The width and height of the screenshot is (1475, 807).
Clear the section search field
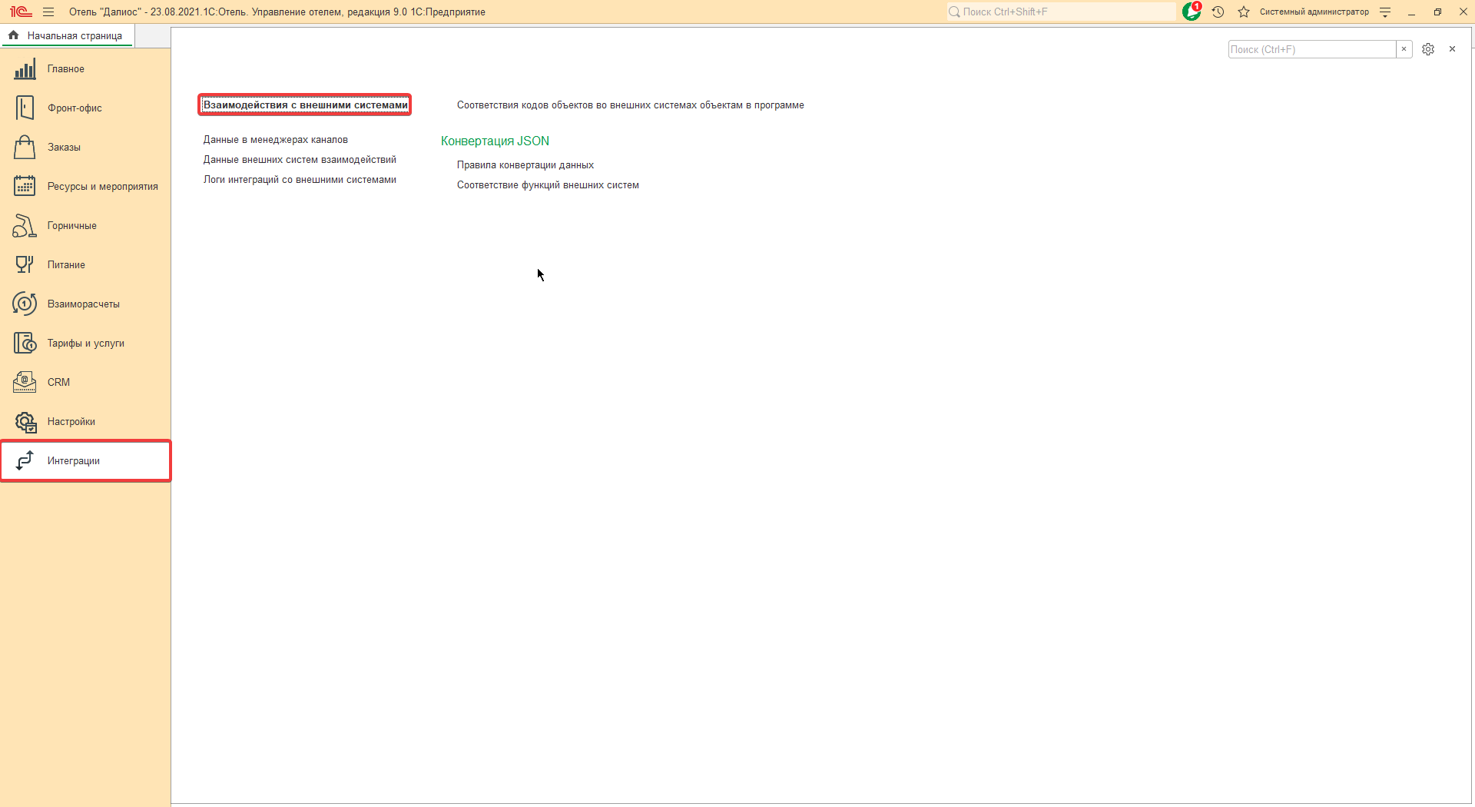(1404, 49)
